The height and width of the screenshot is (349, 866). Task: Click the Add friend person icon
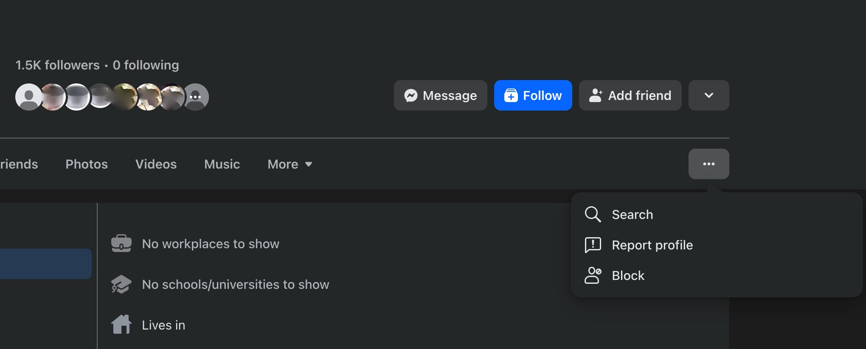tap(596, 96)
